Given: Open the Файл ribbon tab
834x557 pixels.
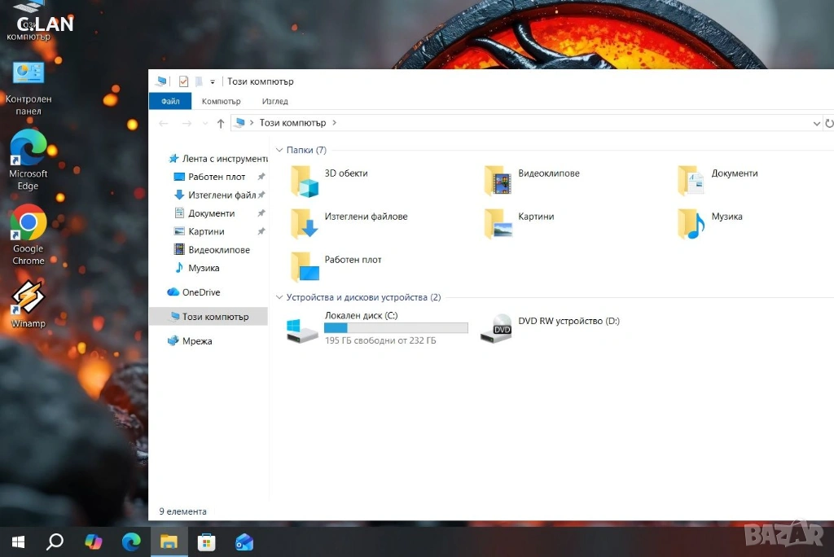Looking at the screenshot, I should click(170, 102).
